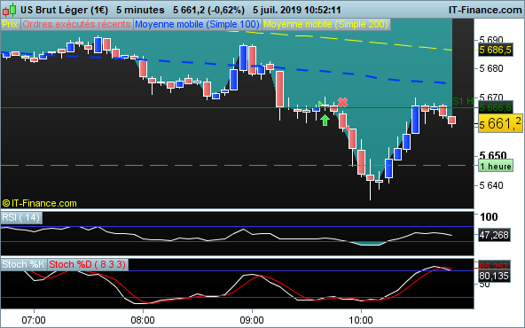Select the Ordres exécutés récents label

76,25
